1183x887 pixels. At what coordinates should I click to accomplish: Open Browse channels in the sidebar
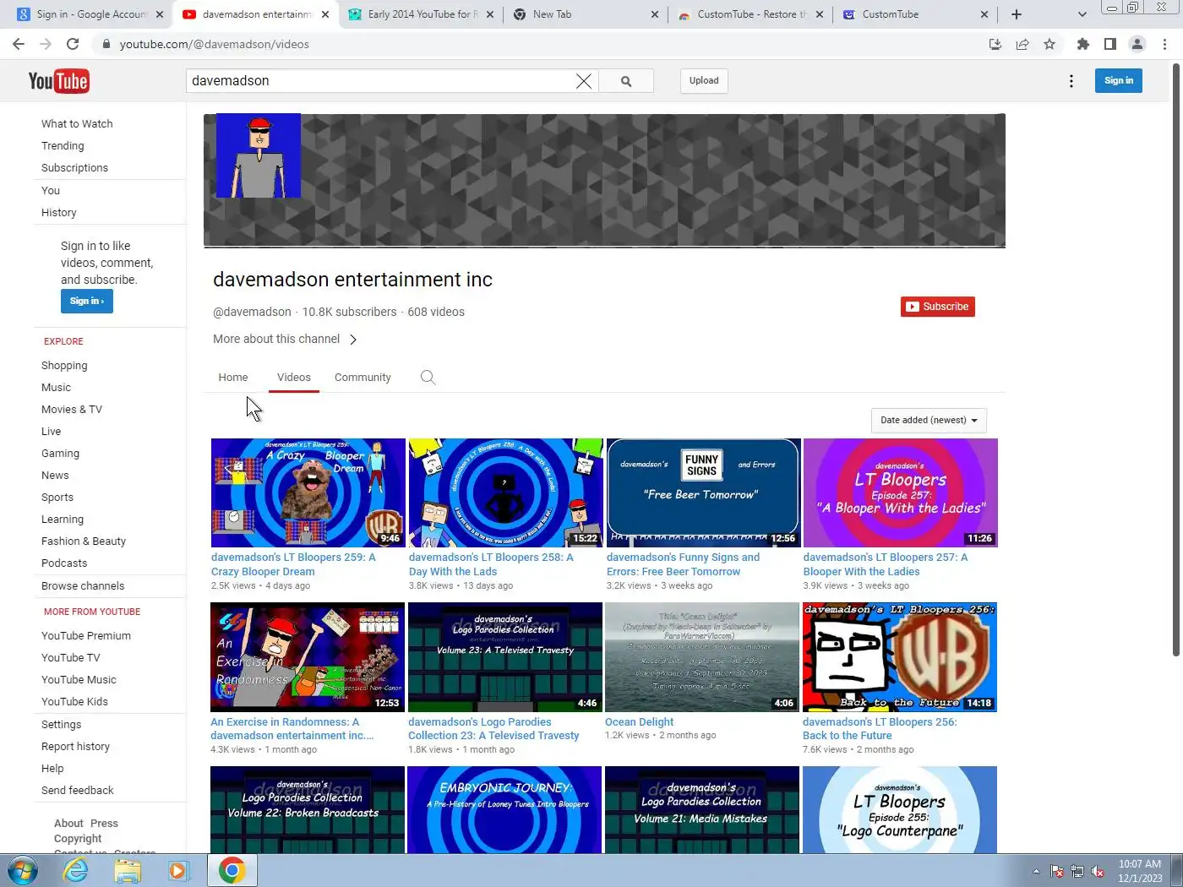click(83, 586)
